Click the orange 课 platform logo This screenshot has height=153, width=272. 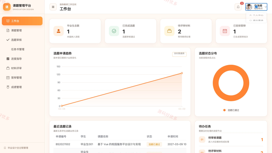click(x=7, y=7)
